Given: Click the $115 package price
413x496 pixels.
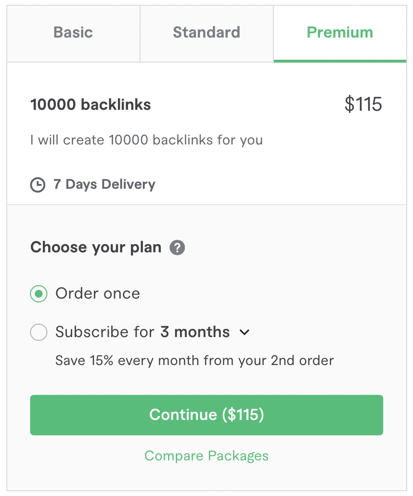Looking at the screenshot, I should (x=363, y=104).
